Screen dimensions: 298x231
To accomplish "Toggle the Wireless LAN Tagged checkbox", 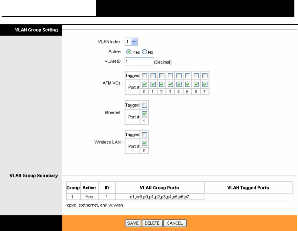I will pyautogui.click(x=144, y=135).
